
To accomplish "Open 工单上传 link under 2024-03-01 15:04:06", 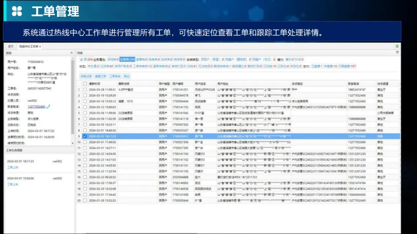I will (x=12, y=184).
